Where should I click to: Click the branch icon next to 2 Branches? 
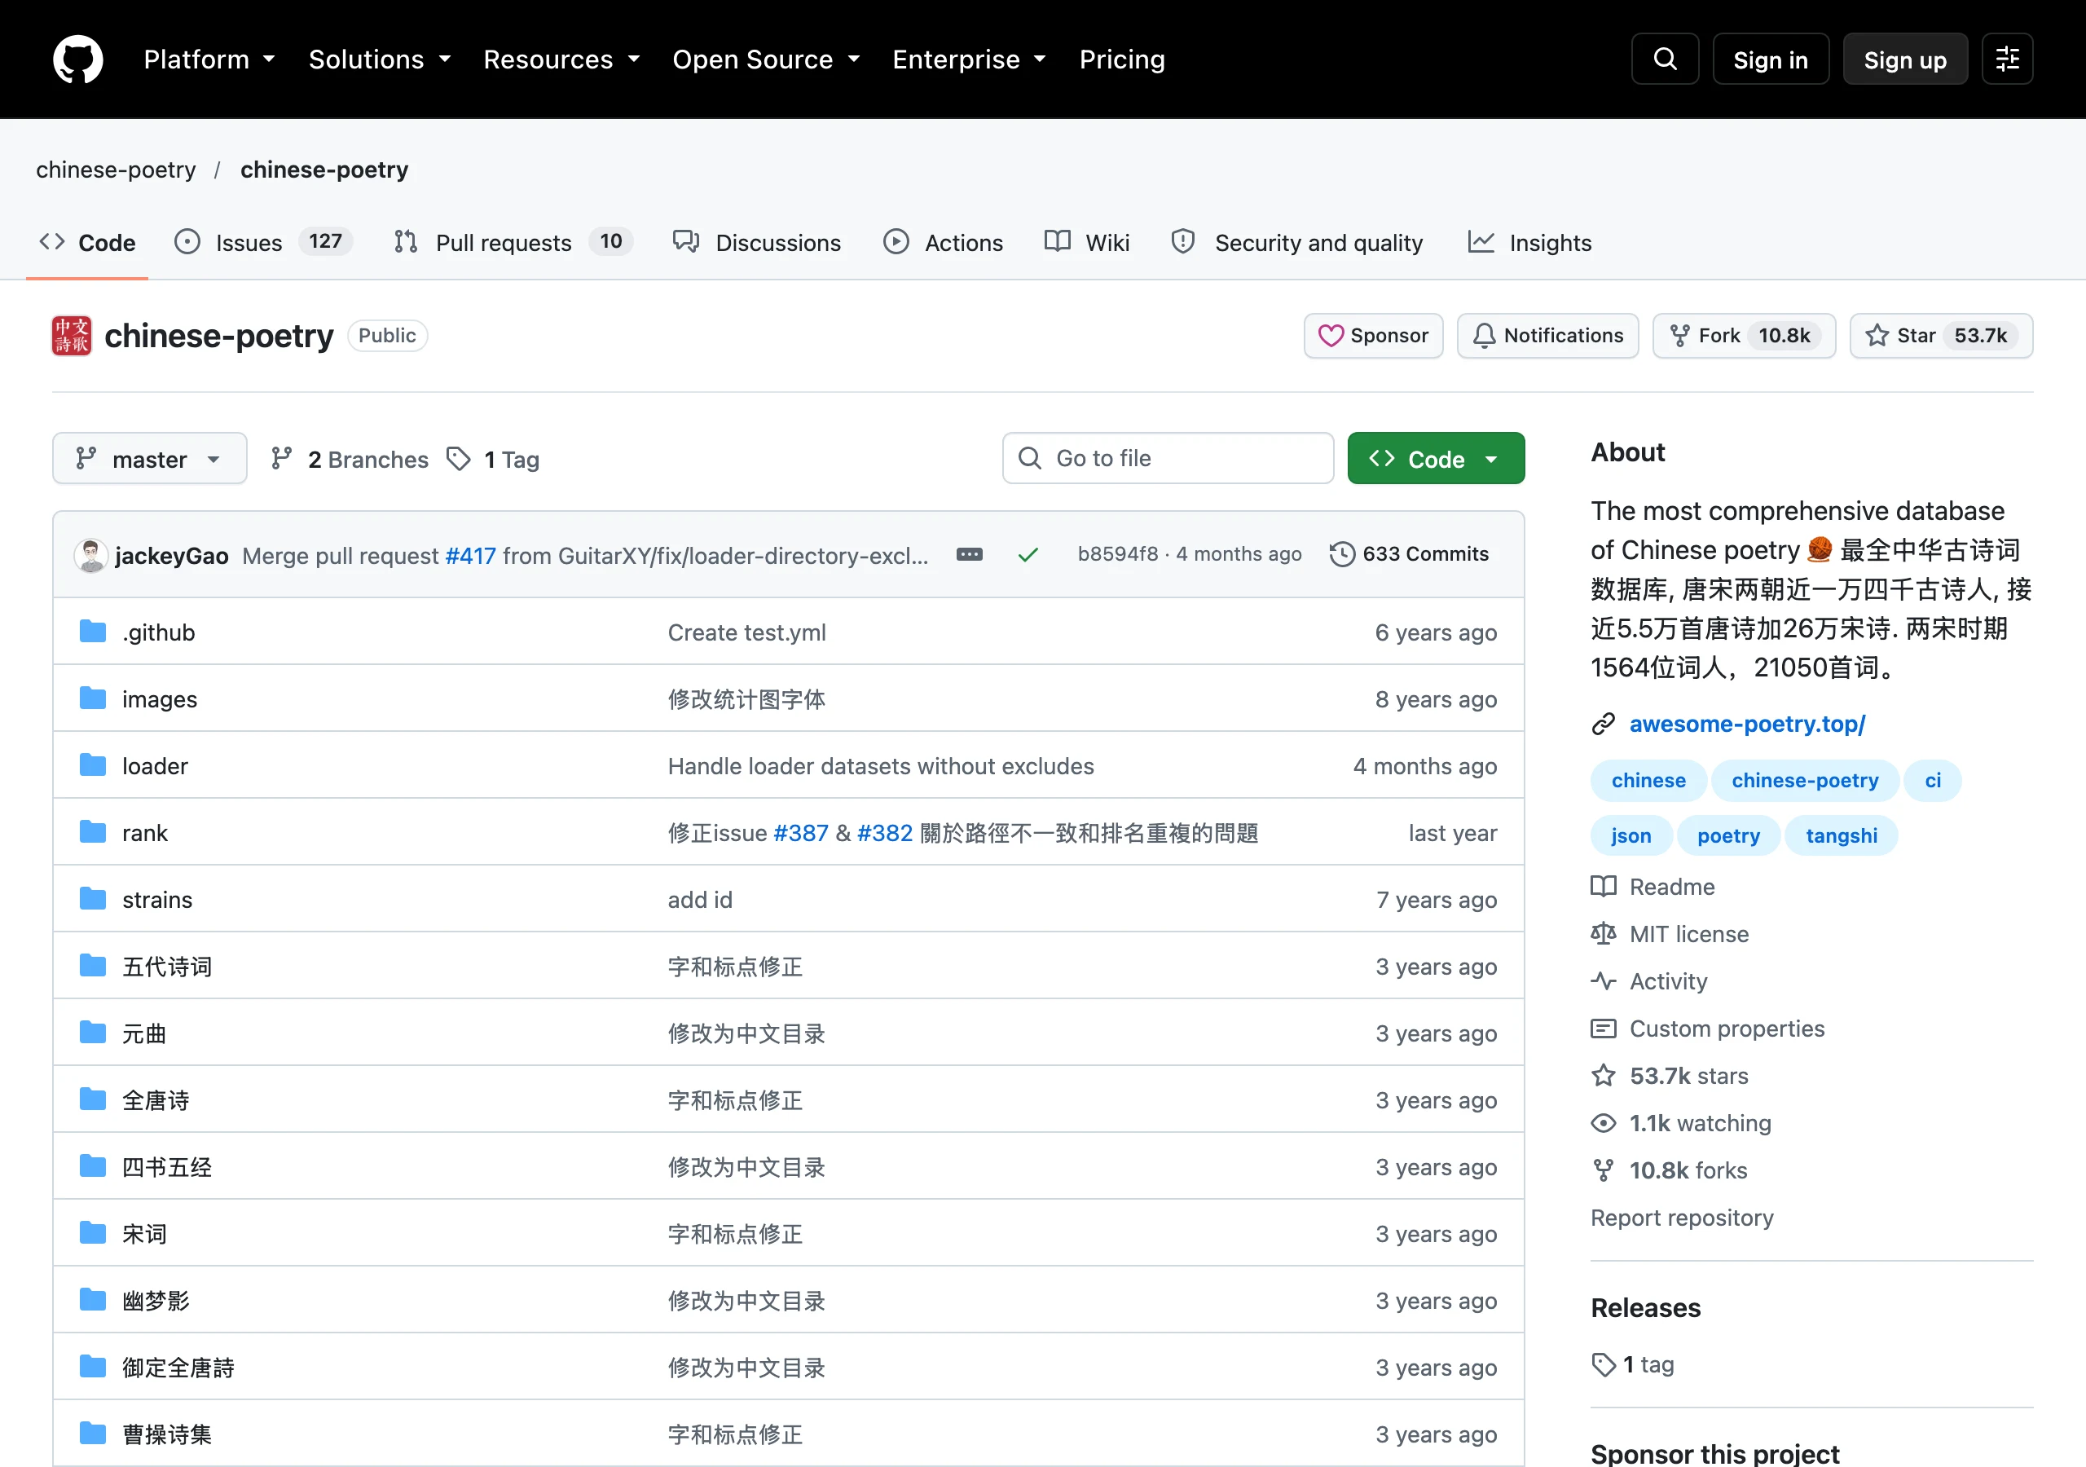click(x=282, y=459)
